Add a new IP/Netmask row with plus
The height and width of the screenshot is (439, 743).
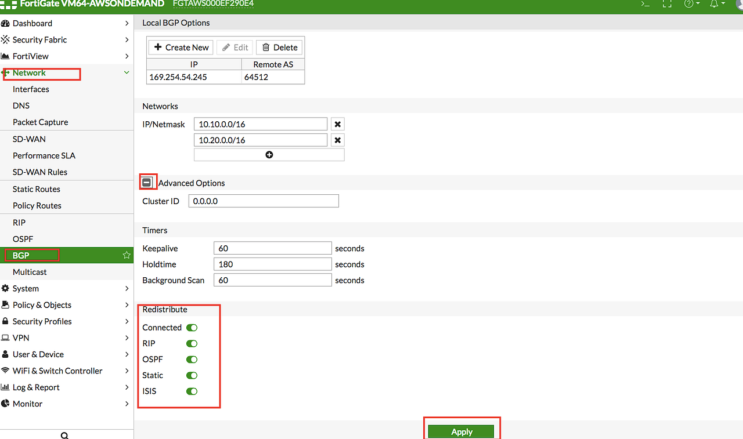(269, 155)
